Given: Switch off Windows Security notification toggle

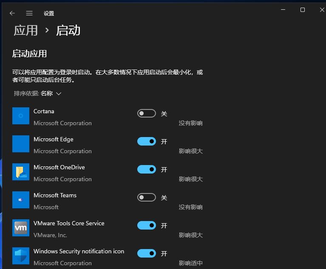Looking at the screenshot, I should coord(147,254).
